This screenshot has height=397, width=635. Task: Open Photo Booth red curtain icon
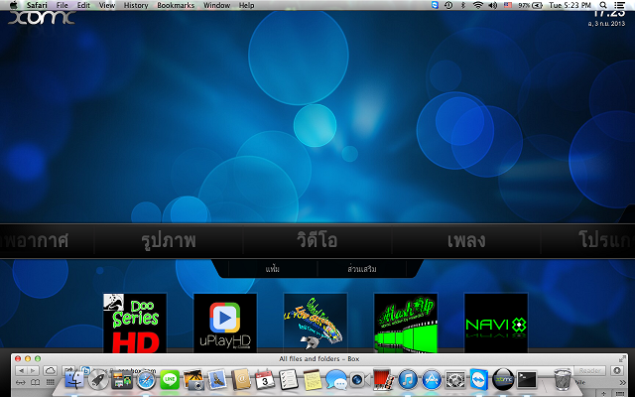(x=383, y=379)
